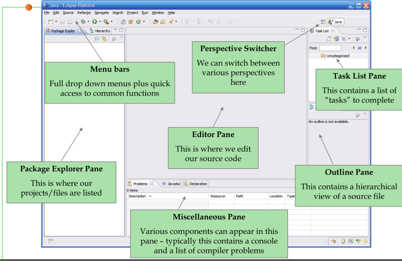
Task: Open the New wizard dropdown arrow
Action: 56,22
